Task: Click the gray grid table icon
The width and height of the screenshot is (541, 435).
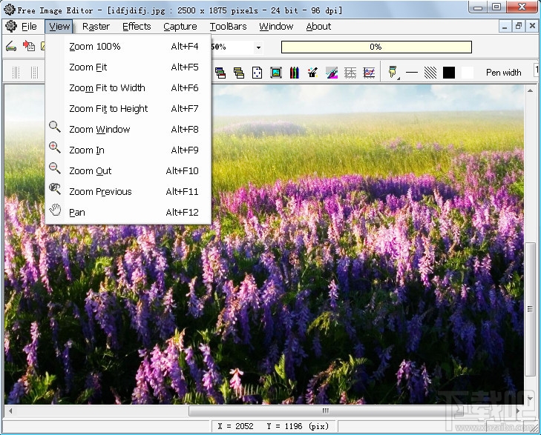Action: click(350, 73)
